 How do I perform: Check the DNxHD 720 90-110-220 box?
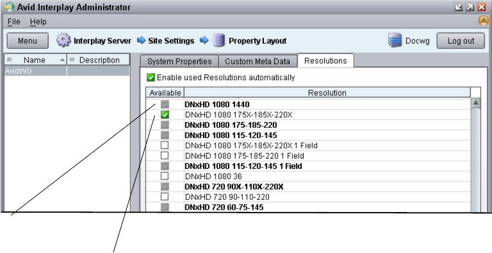click(x=164, y=197)
